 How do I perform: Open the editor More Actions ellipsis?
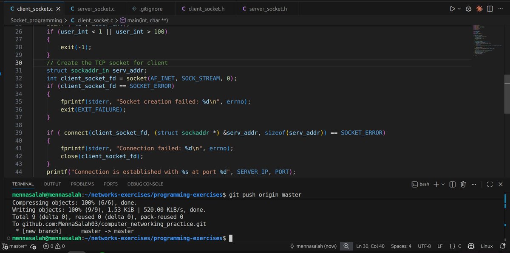[500, 8]
